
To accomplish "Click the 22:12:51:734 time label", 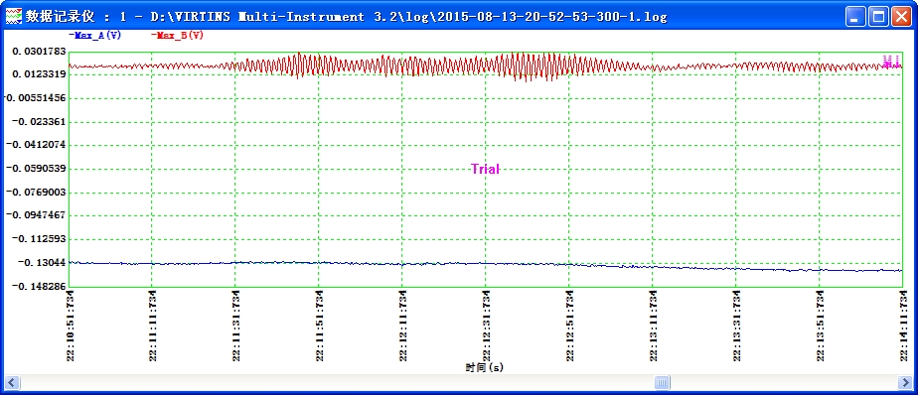I will tap(569, 325).
